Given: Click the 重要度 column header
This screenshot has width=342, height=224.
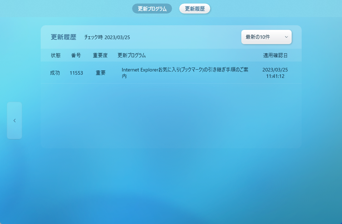Looking at the screenshot, I should (100, 55).
